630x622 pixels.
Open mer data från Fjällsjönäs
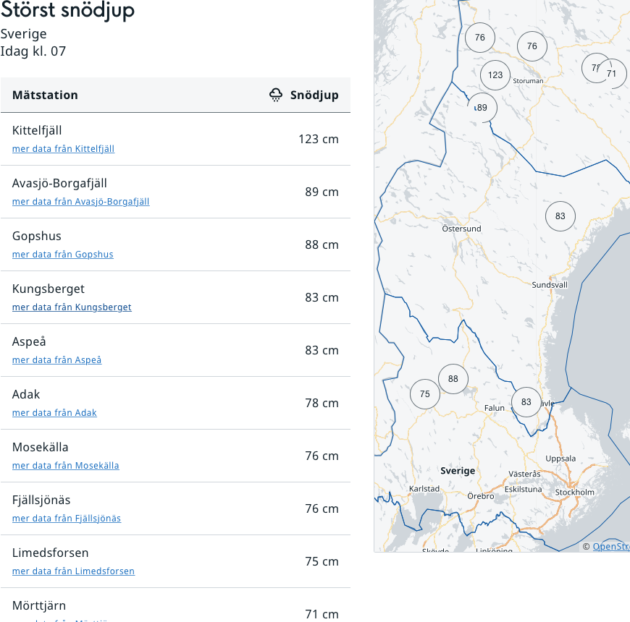click(66, 519)
